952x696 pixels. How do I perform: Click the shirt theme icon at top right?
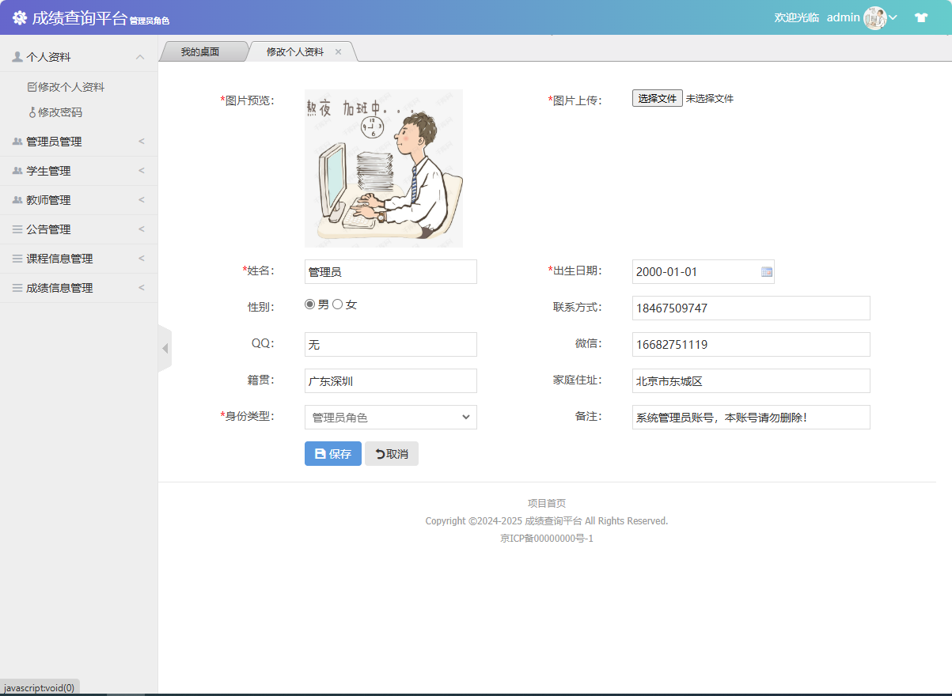(920, 17)
